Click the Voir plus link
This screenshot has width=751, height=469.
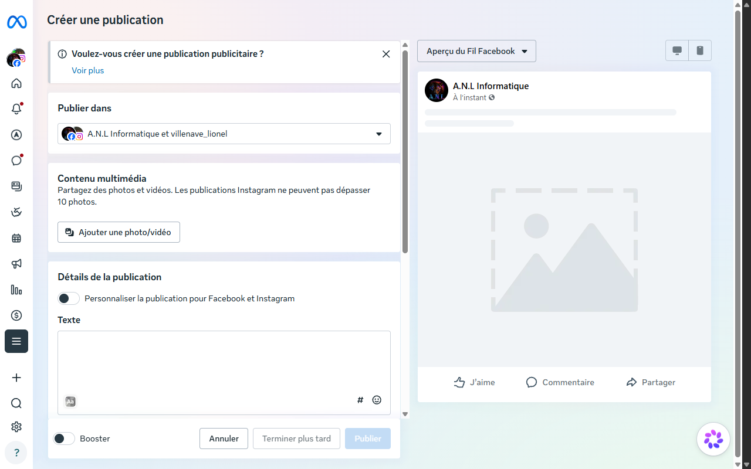tap(88, 70)
